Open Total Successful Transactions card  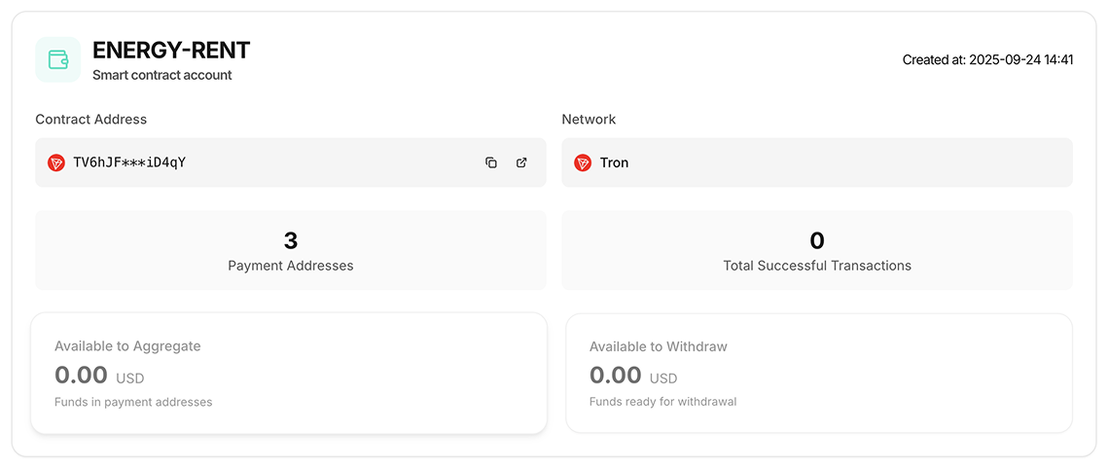point(816,250)
